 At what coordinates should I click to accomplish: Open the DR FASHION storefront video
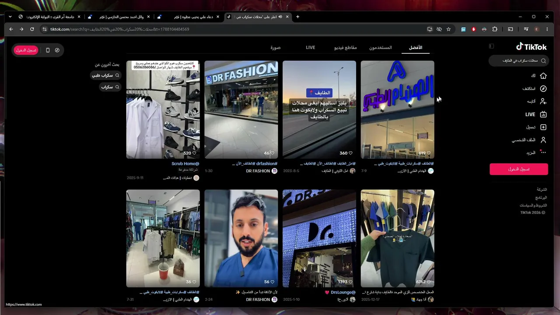click(241, 109)
